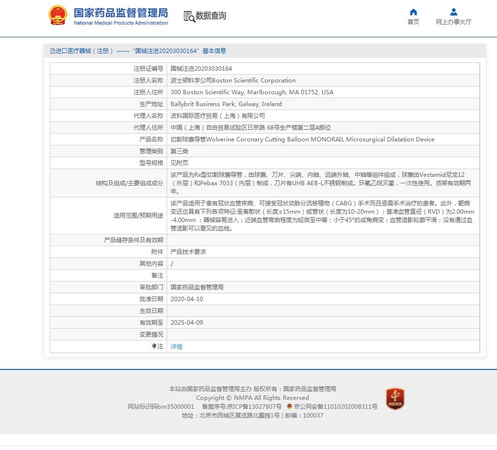
Task: Click the document icon before 进口医疗器械
Action: 52,51
